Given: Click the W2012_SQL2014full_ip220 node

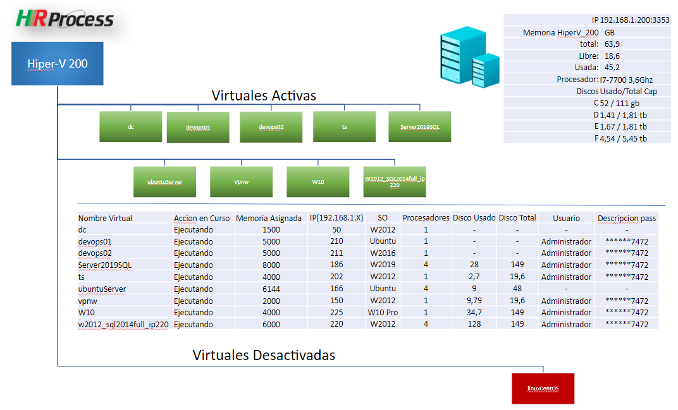Looking at the screenshot, I should click(x=394, y=182).
